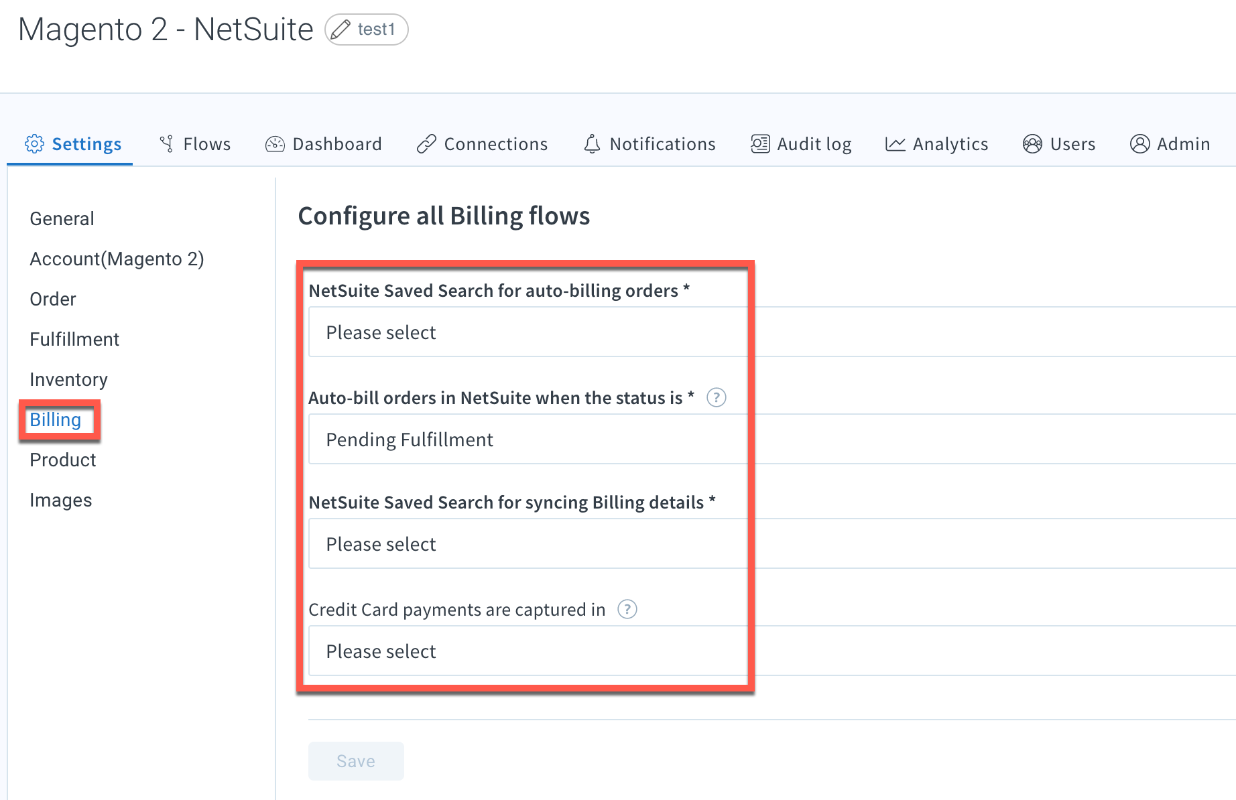Click the Dashboard gauge icon
This screenshot has width=1236, height=800.
[275, 144]
